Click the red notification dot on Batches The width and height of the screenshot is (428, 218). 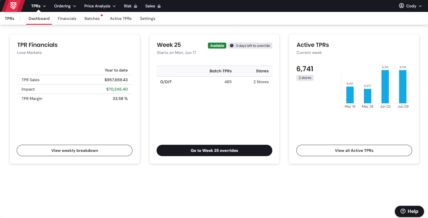point(102,15)
